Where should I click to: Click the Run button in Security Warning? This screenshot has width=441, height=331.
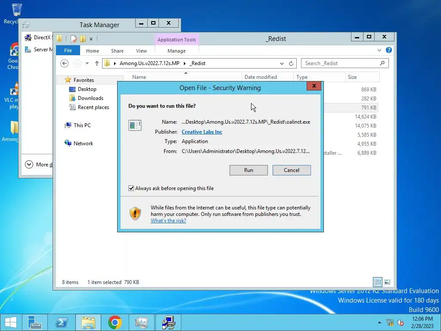[248, 170]
